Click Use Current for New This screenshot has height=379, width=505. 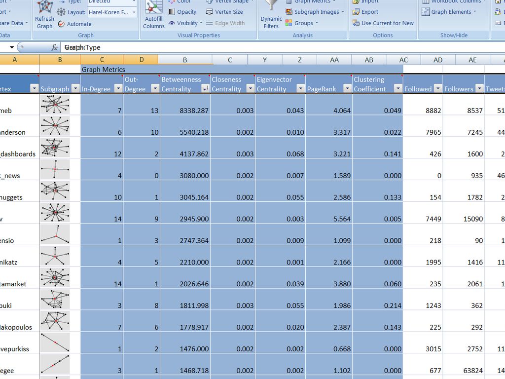pos(387,23)
